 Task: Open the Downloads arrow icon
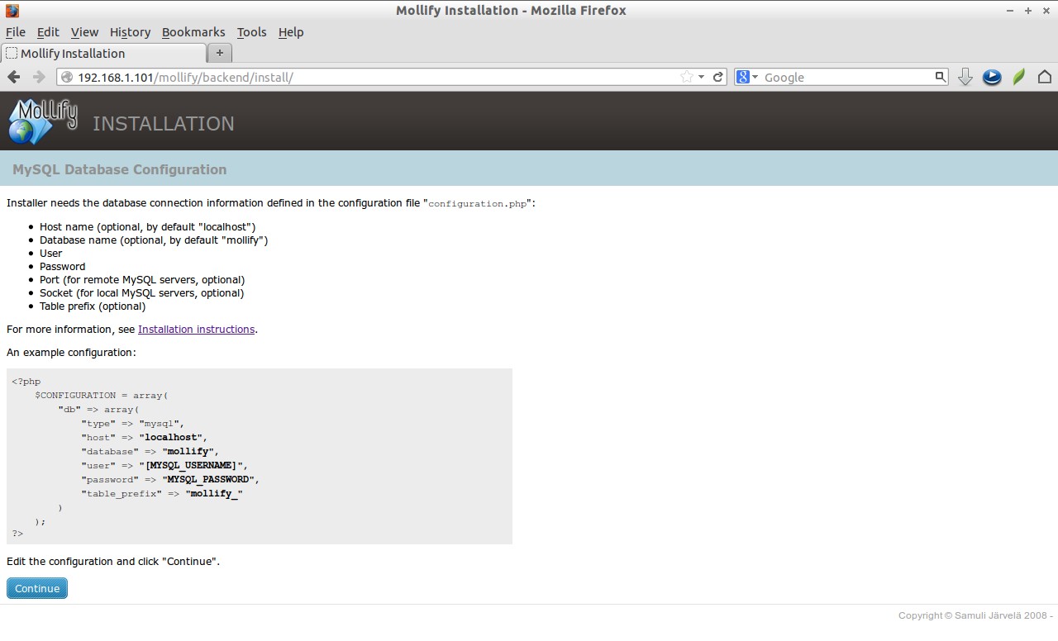pos(965,77)
